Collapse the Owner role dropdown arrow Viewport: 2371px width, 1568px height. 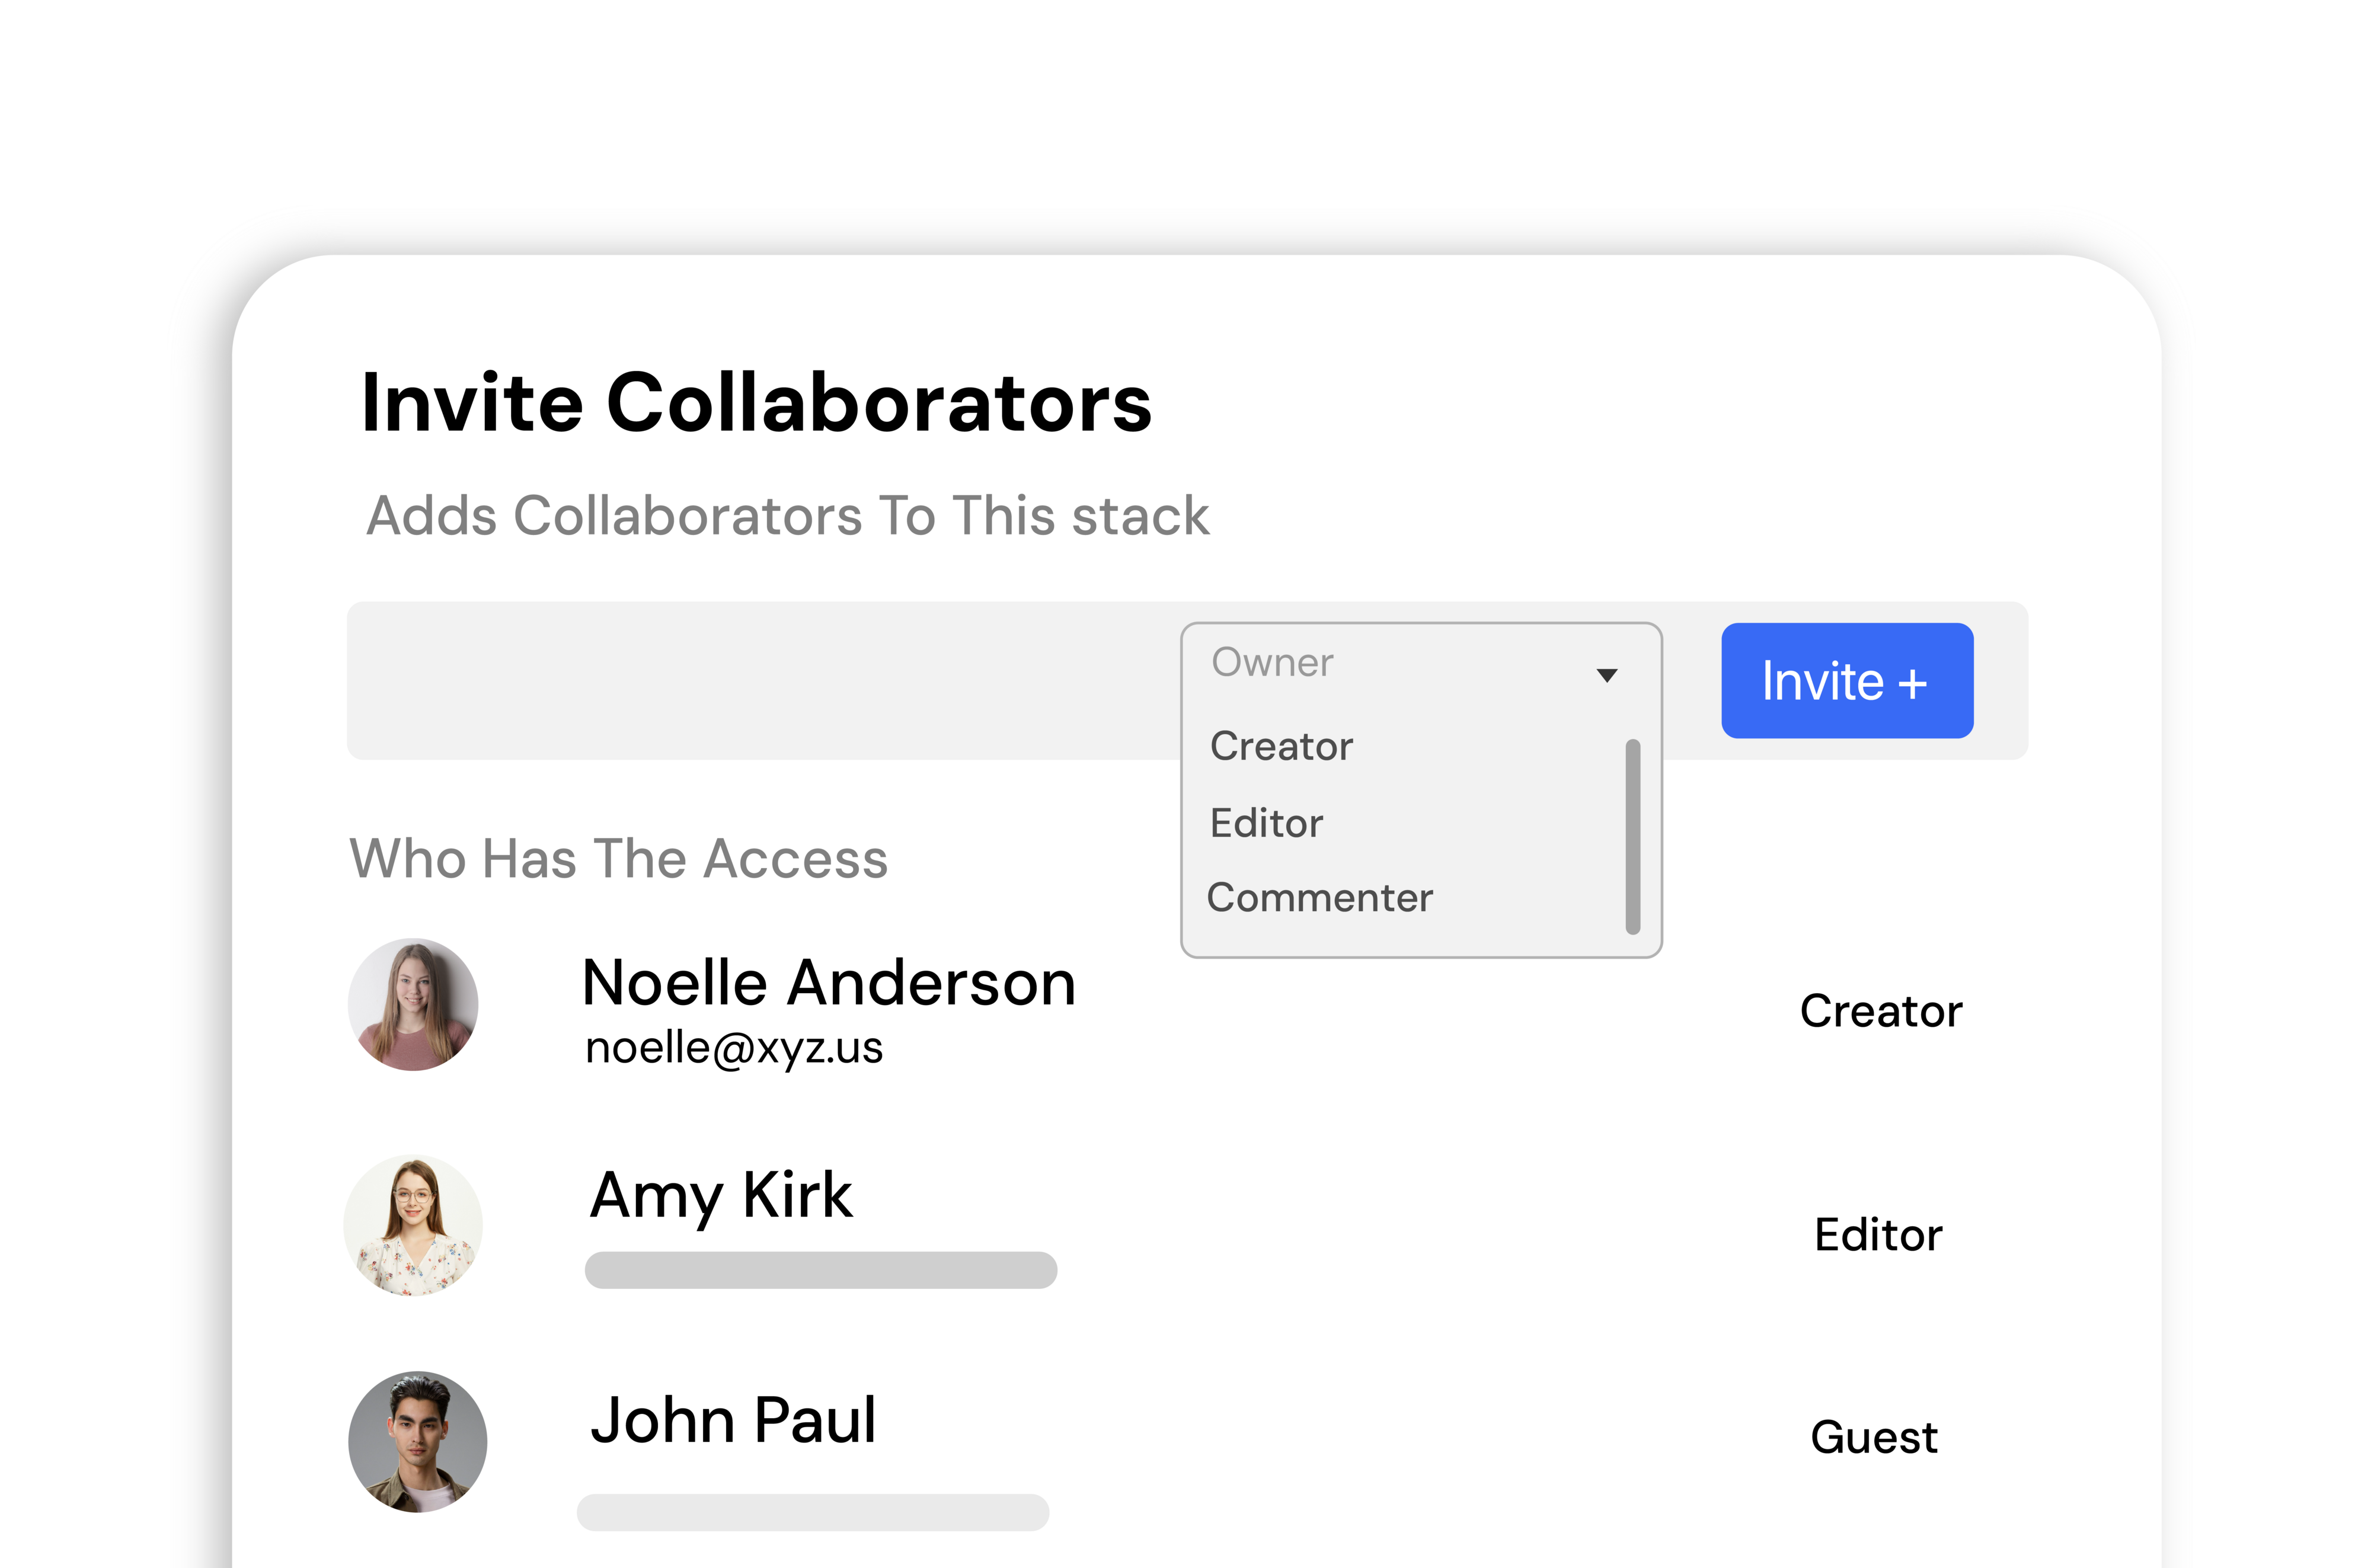pos(1606,675)
